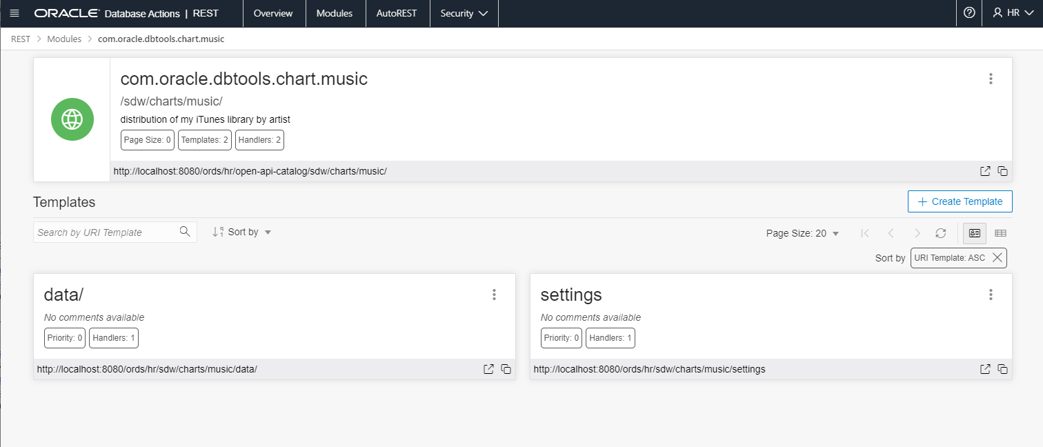Click the /sdw/charts/music/ module path
This screenshot has height=447, width=1043.
click(x=172, y=101)
